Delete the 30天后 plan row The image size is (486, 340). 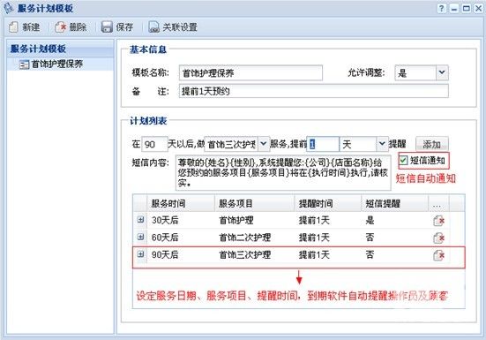click(x=438, y=221)
